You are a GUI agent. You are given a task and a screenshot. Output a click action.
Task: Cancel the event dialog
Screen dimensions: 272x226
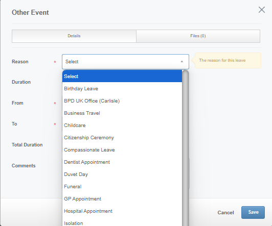(225, 213)
